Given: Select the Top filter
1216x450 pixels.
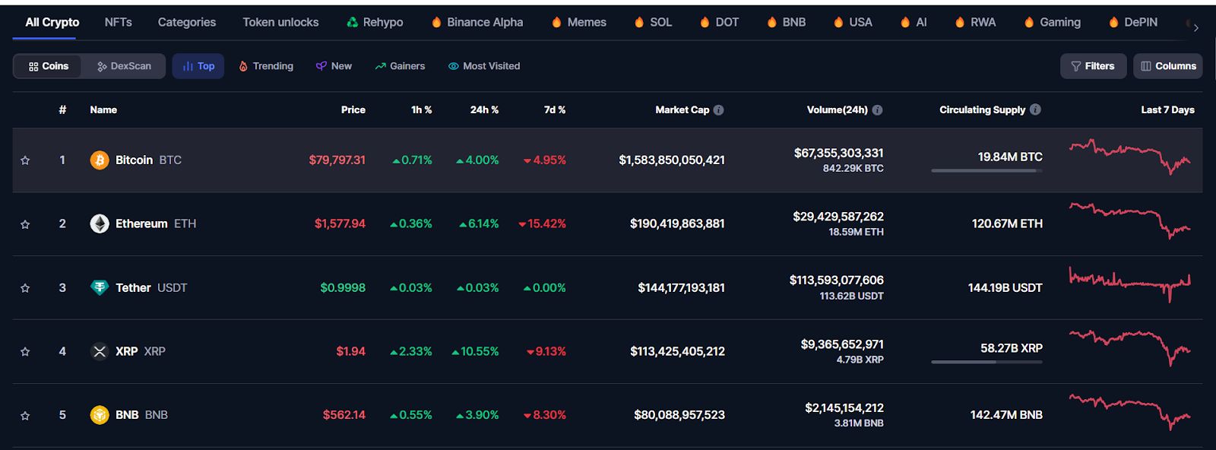Looking at the screenshot, I should [198, 66].
